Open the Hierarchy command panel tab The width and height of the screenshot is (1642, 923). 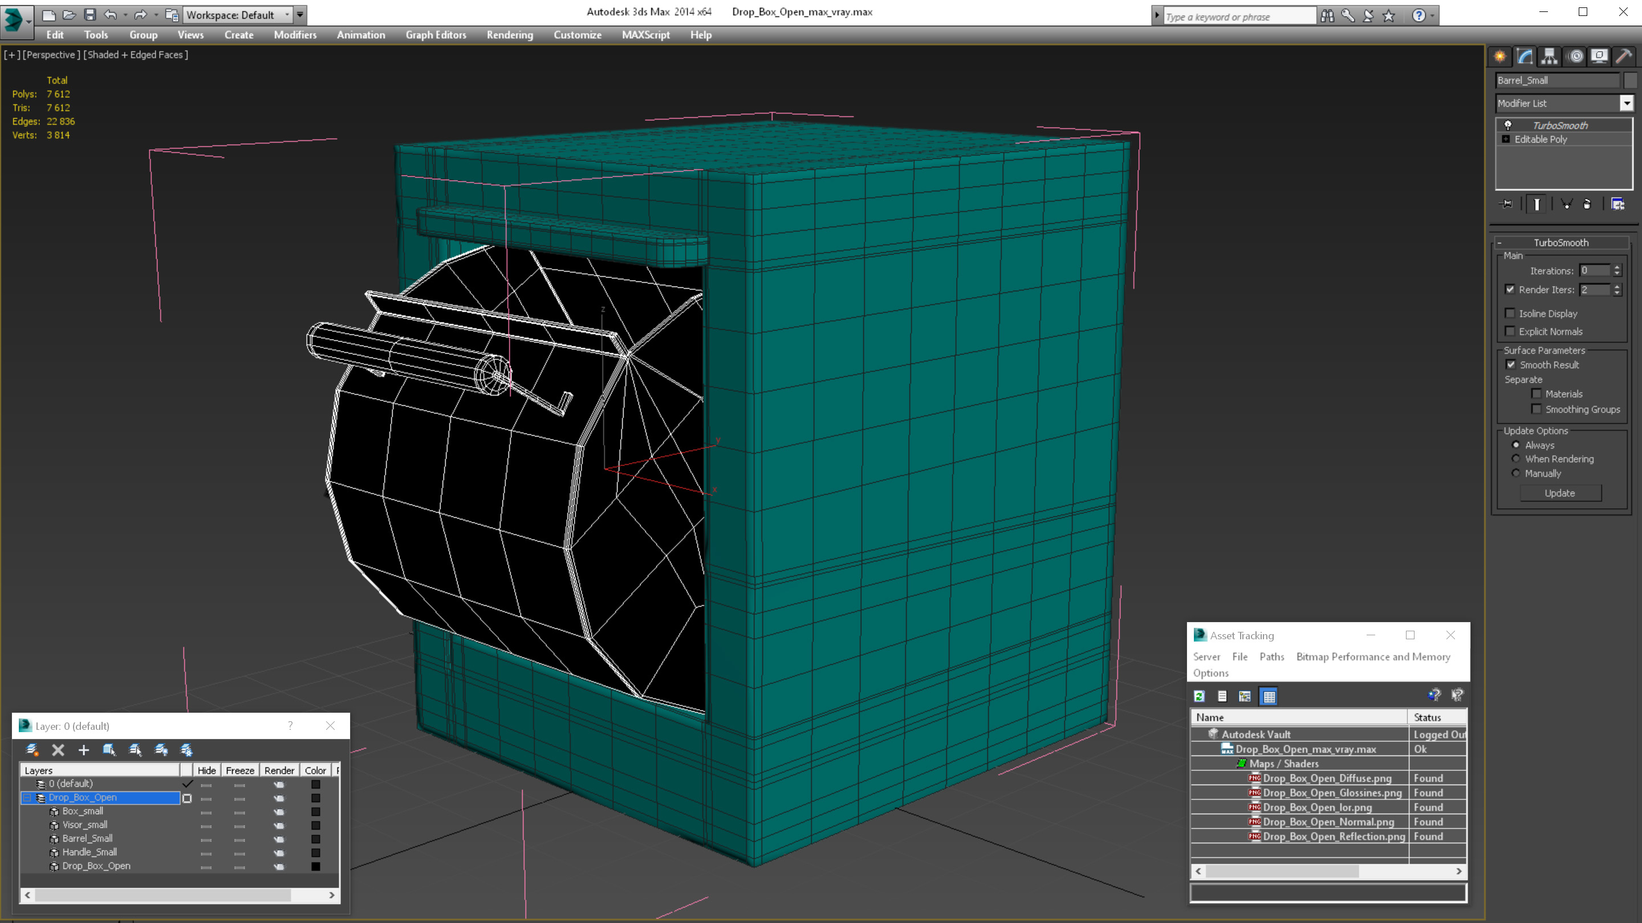(x=1550, y=57)
